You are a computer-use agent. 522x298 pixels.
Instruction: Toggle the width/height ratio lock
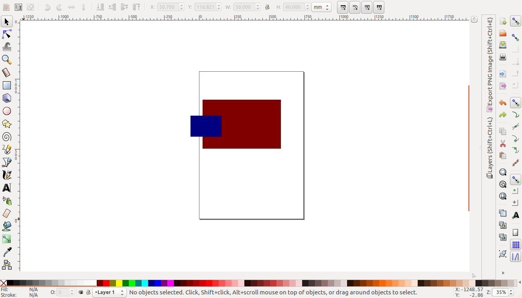(267, 7)
